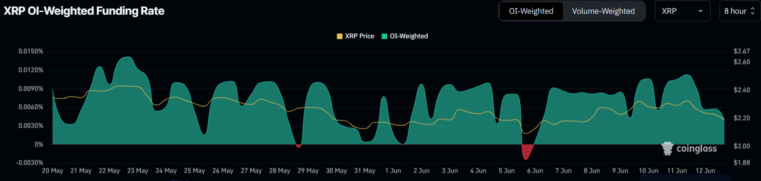Toggle the XRP Price legend series
This screenshot has width=761, height=181.
(355, 36)
